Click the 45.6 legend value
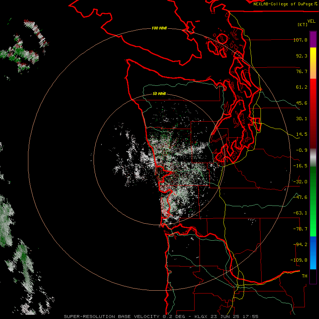The image size is (319, 319). point(302,103)
